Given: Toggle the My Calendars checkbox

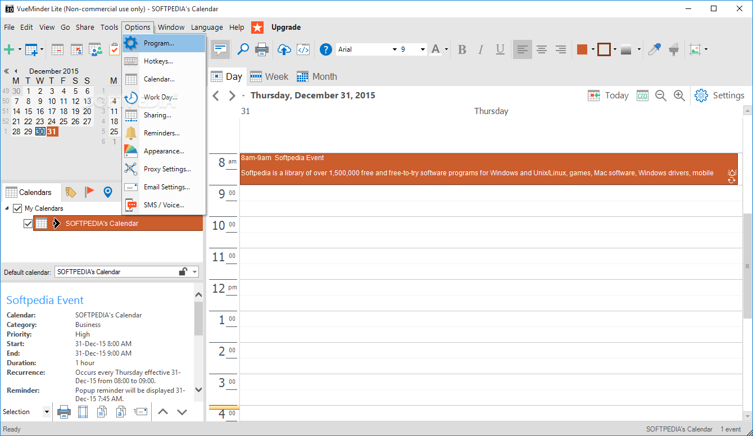Looking at the screenshot, I should coord(17,208).
